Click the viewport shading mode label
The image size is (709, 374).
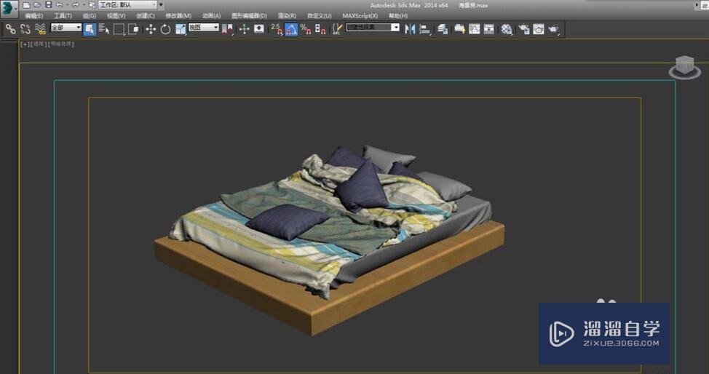click(x=60, y=44)
